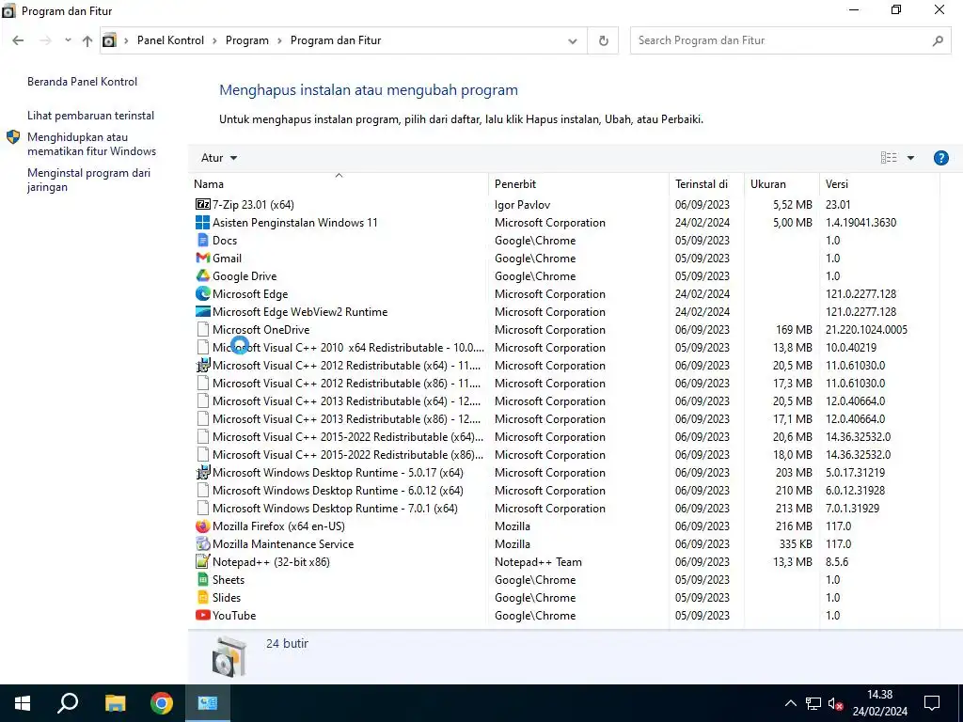Select the Docs app icon

point(203,240)
